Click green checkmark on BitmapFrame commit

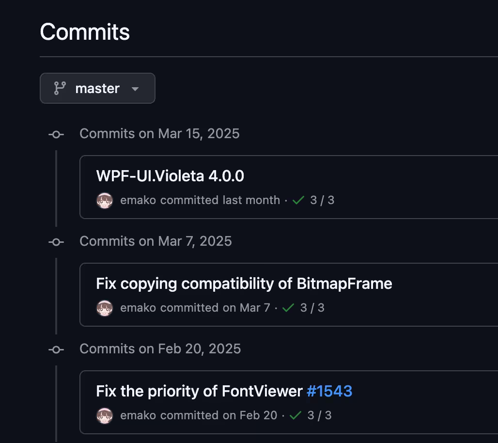pyautogui.click(x=288, y=308)
